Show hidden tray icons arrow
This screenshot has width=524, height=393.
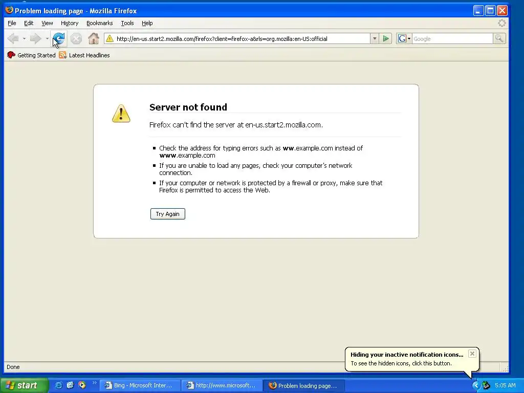coord(476,386)
